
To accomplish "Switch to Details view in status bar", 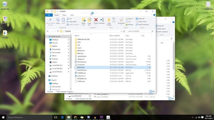I will [151, 91].
